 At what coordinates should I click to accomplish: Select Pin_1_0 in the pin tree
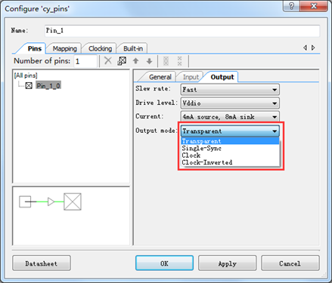48,86
